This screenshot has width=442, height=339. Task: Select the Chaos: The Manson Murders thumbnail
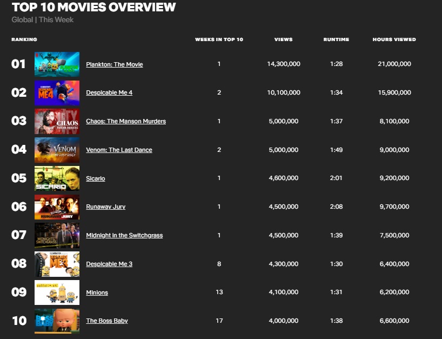point(57,121)
